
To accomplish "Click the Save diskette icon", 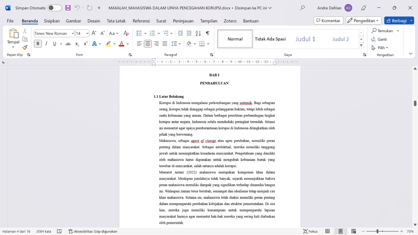I will click(x=68, y=8).
